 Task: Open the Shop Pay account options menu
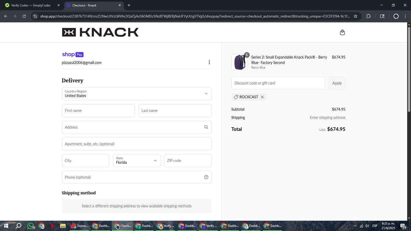click(x=209, y=62)
